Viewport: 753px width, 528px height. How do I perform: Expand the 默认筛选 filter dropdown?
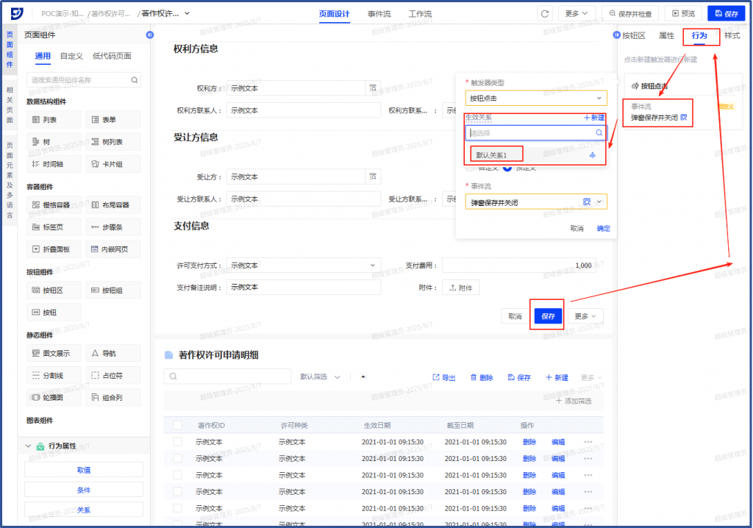coord(321,377)
